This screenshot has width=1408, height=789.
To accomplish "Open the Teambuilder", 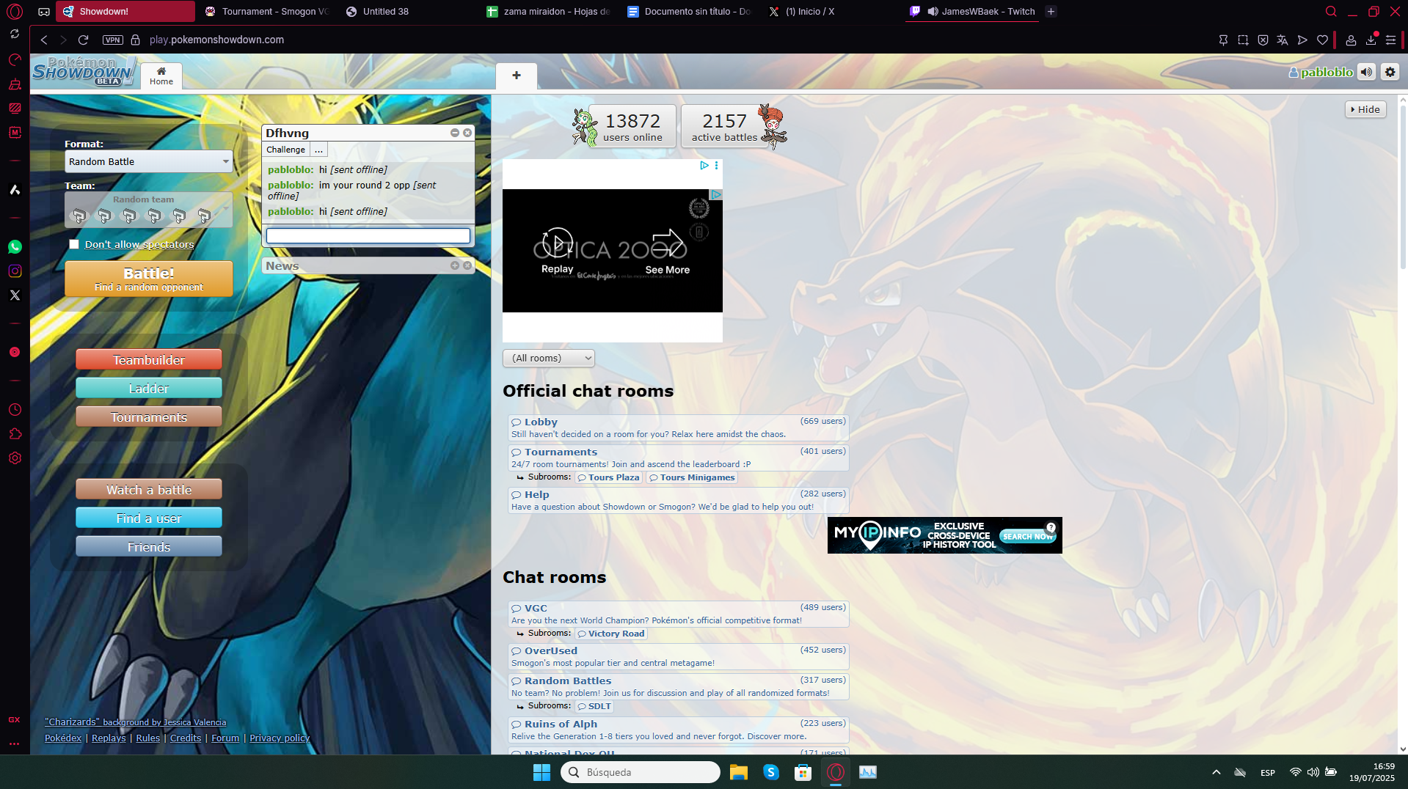I will (x=149, y=360).
